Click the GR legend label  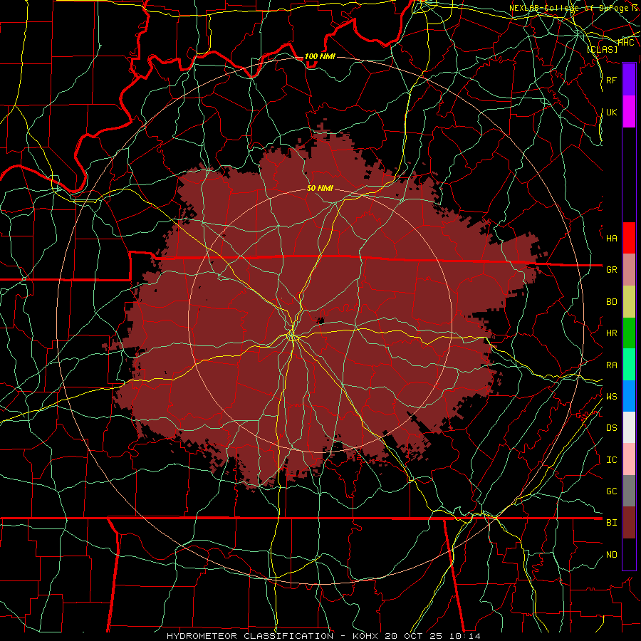click(611, 270)
